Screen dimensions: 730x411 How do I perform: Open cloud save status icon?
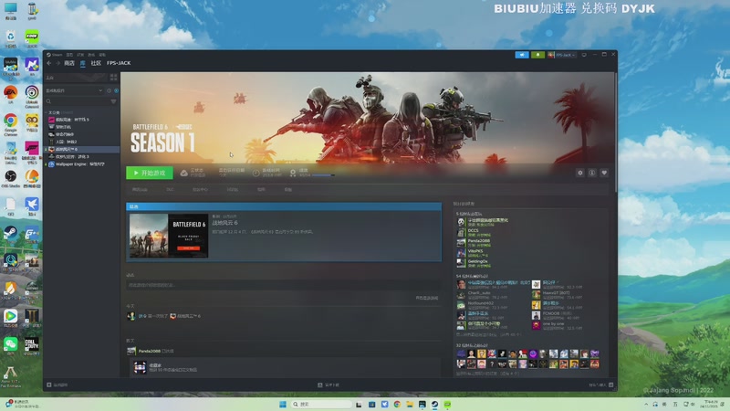coord(184,173)
